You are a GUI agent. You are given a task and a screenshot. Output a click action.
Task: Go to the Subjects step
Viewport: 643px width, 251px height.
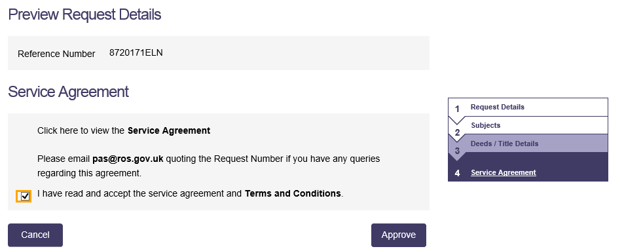click(x=486, y=126)
